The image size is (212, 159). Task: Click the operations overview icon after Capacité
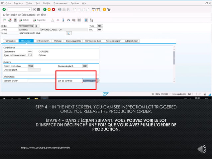(x=53, y=20)
